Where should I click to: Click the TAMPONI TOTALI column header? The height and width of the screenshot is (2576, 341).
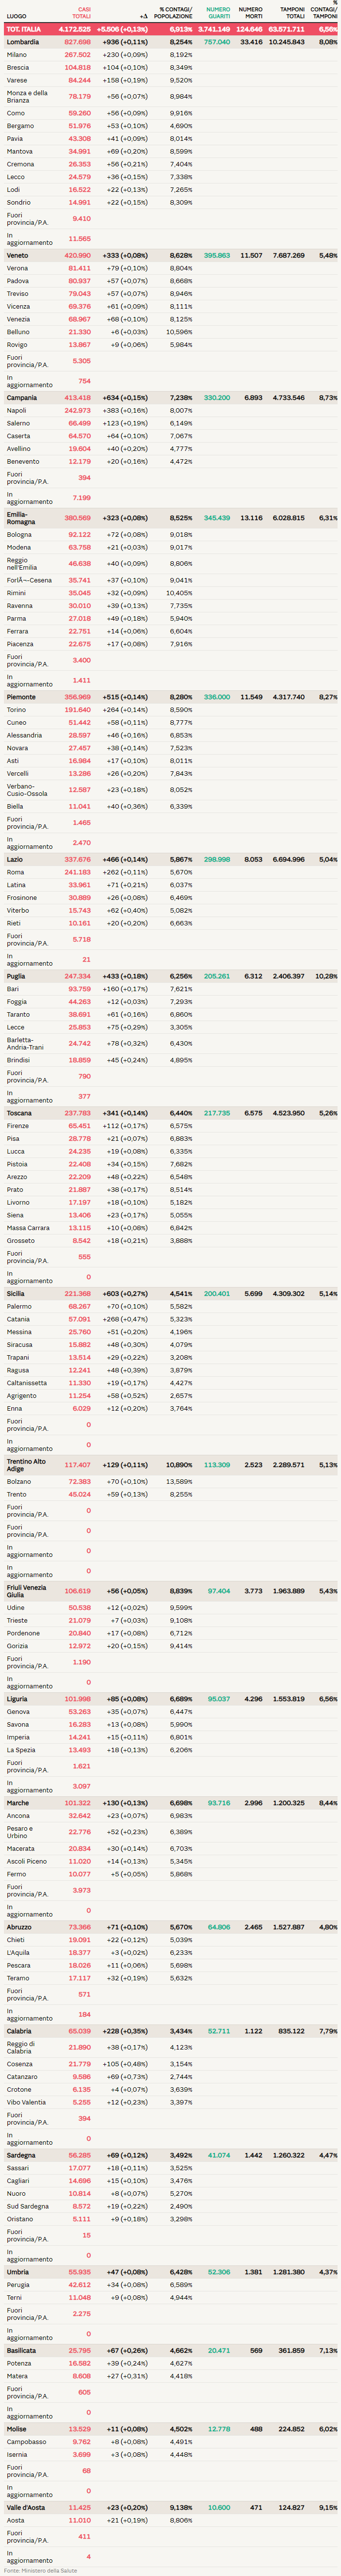point(292,13)
